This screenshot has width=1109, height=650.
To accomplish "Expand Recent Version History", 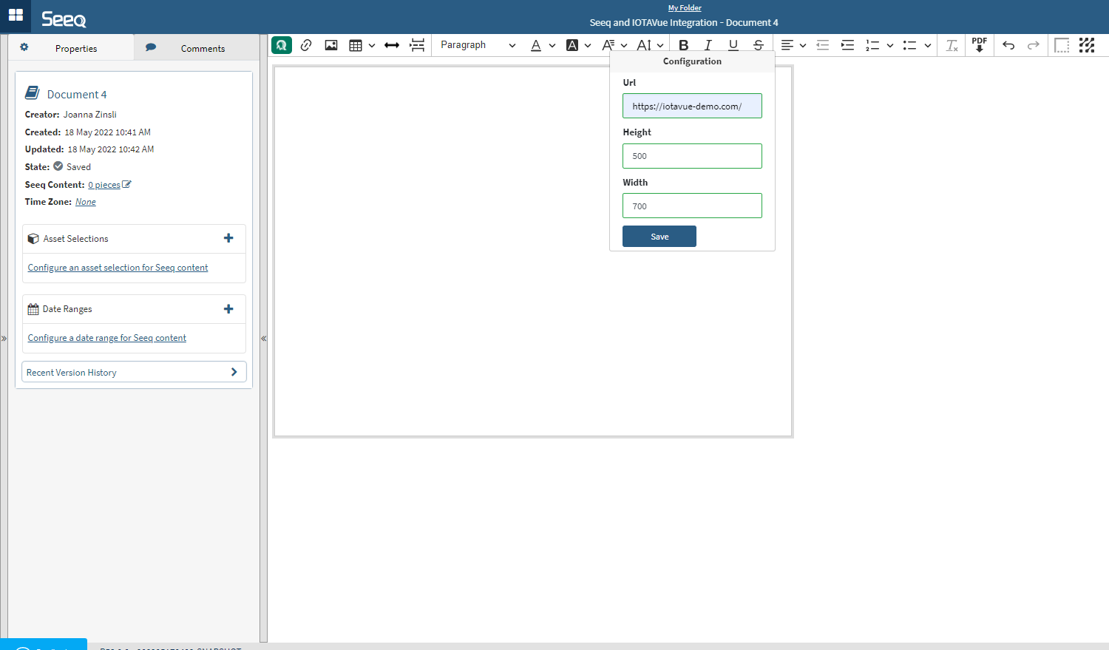I will (134, 372).
